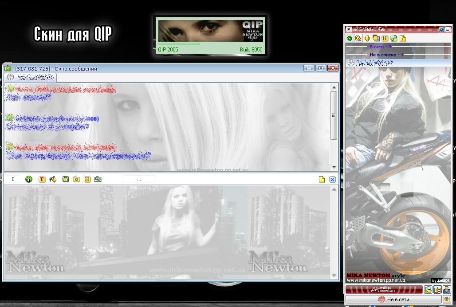Toggle privacy status eye icon
This screenshot has width=456, height=307.
447,299
